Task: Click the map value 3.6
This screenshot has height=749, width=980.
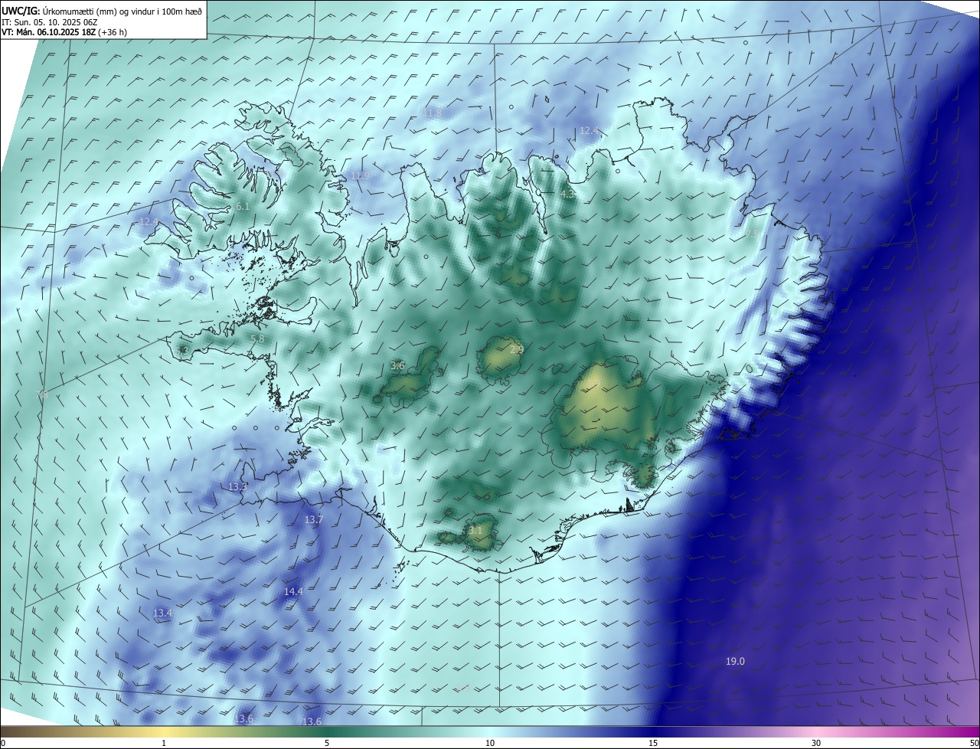Action: click(397, 366)
